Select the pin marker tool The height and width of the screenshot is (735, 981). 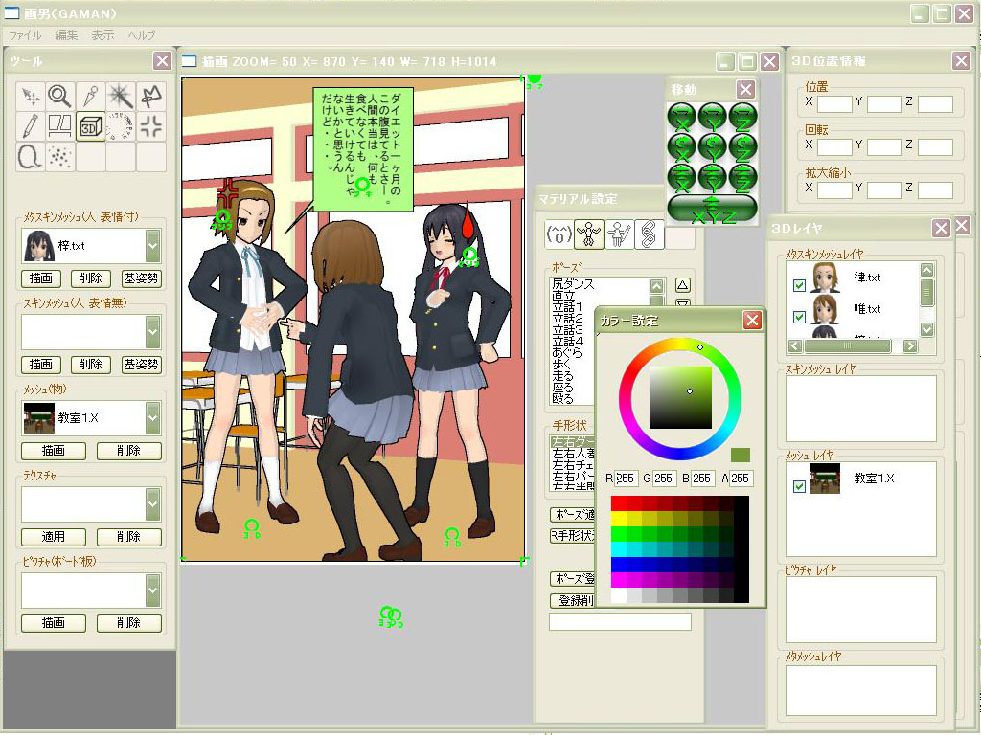click(x=91, y=97)
